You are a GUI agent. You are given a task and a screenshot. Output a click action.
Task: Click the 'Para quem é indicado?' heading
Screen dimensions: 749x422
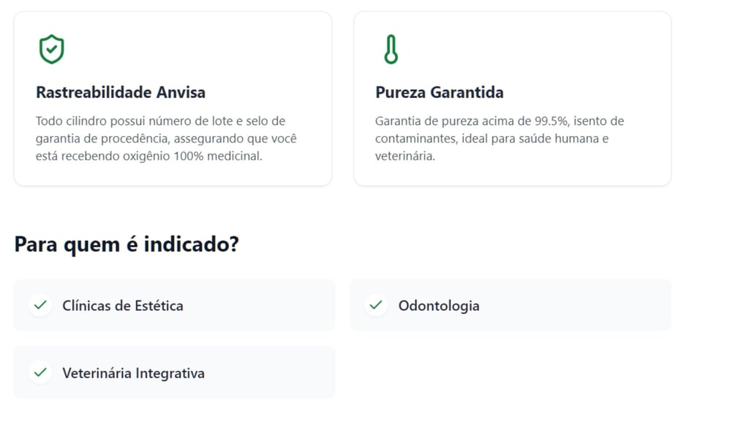pos(127,244)
